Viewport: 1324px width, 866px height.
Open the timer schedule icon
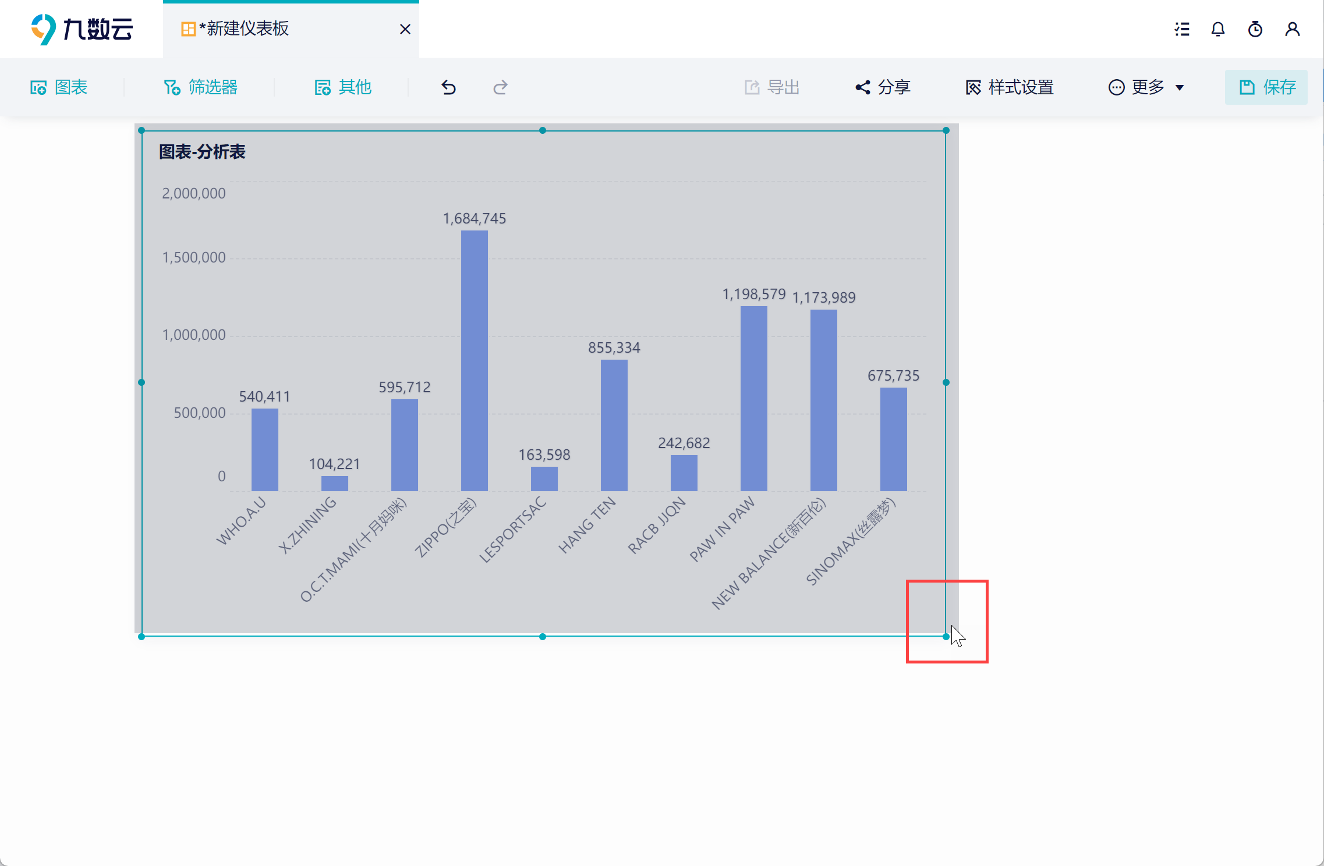[x=1255, y=29]
